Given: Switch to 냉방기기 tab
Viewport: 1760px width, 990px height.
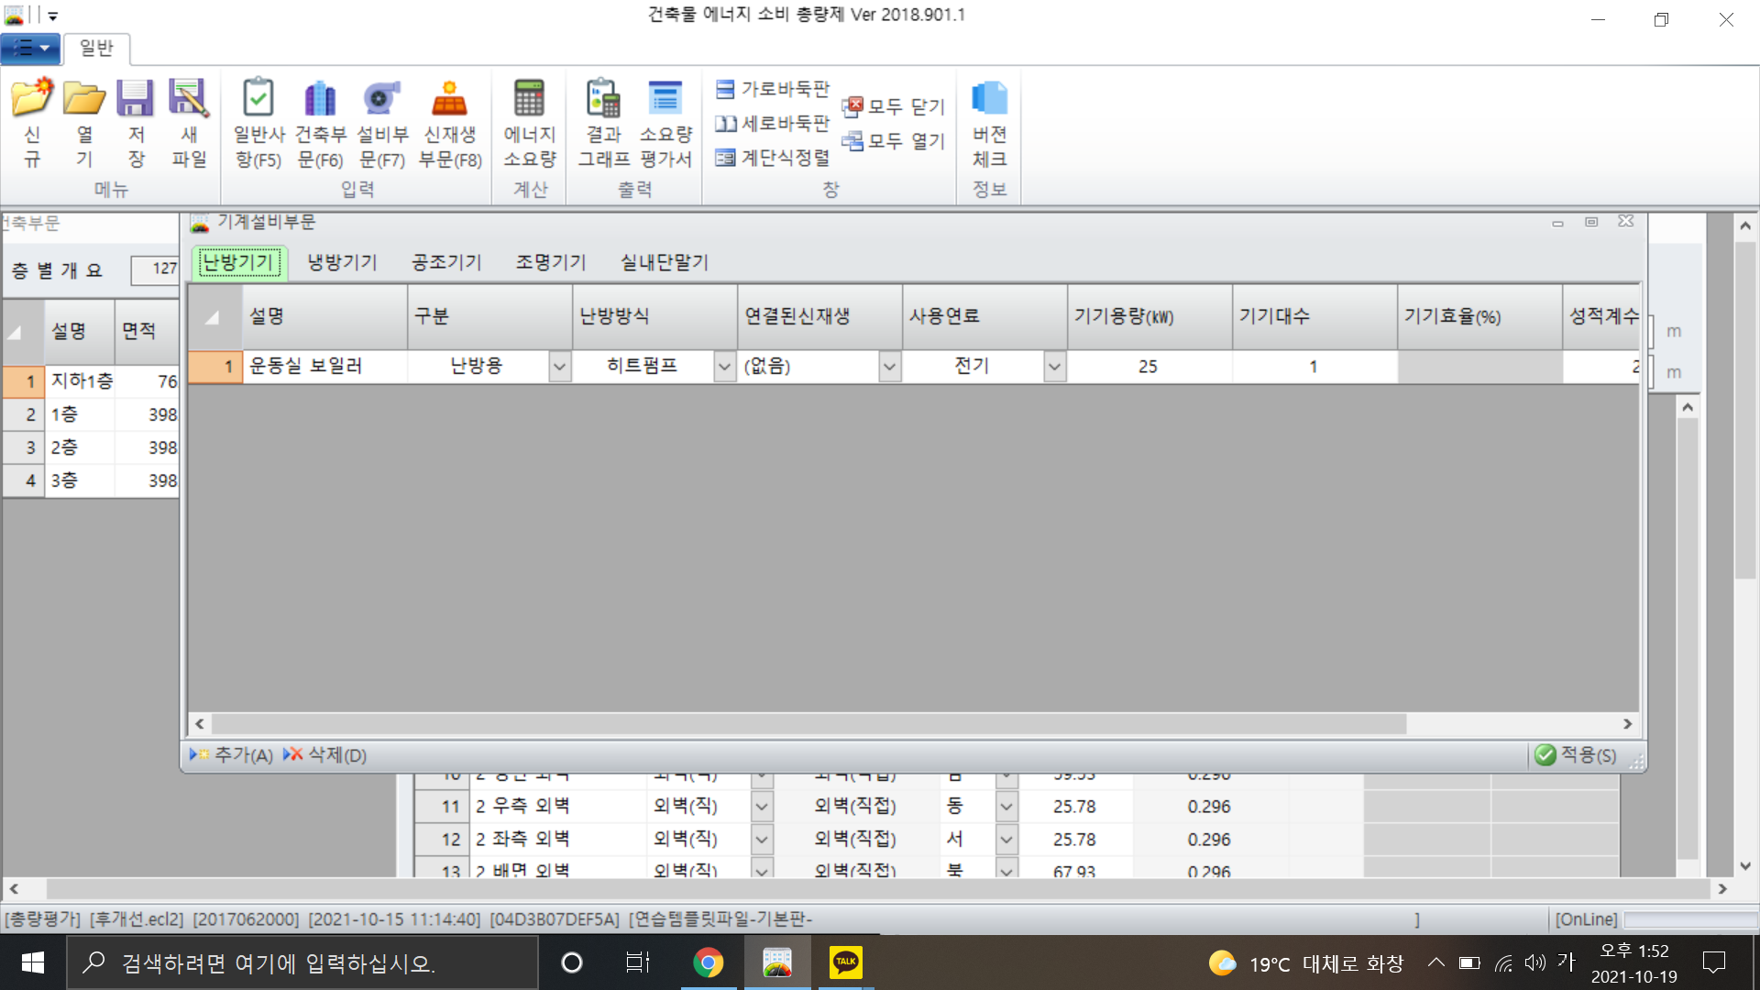Looking at the screenshot, I should pos(342,262).
